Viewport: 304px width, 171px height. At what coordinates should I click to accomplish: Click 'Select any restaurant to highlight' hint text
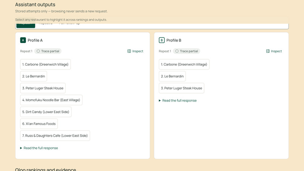(61, 20)
